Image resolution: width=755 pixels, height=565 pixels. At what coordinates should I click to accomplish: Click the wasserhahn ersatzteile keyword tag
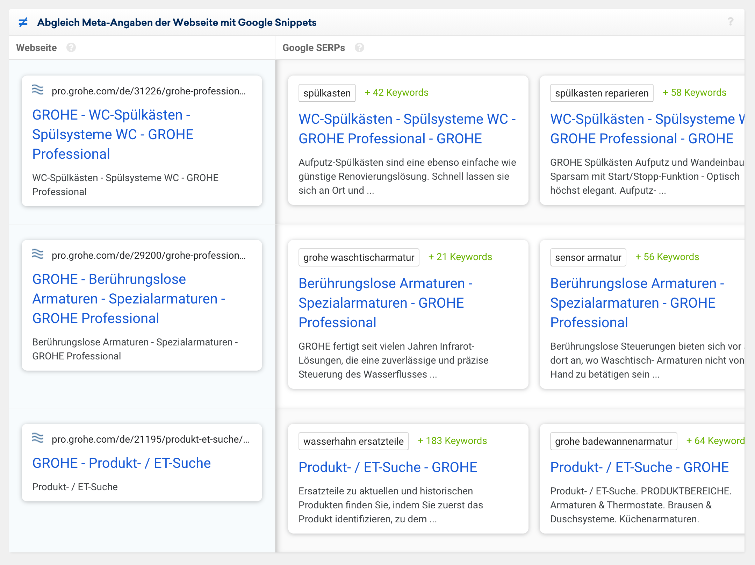click(353, 441)
